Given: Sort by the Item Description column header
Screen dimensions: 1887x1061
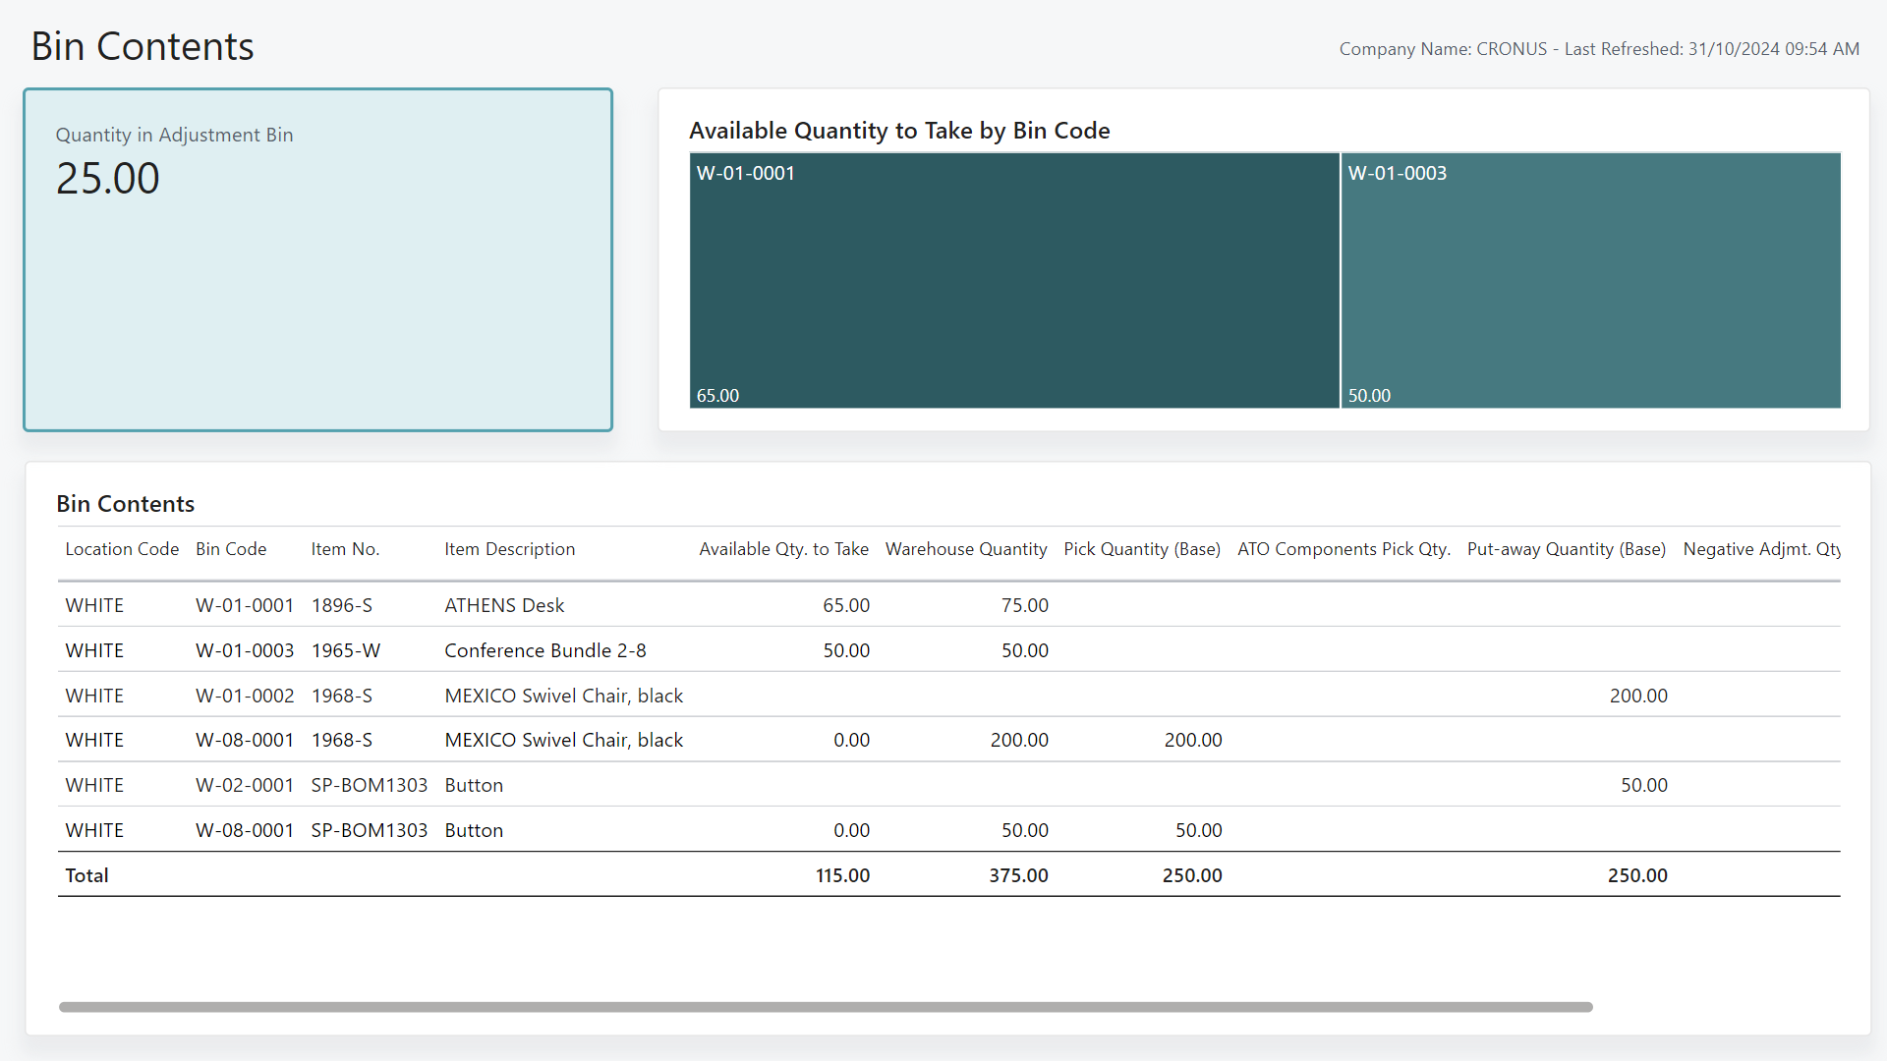Looking at the screenshot, I should click(509, 549).
